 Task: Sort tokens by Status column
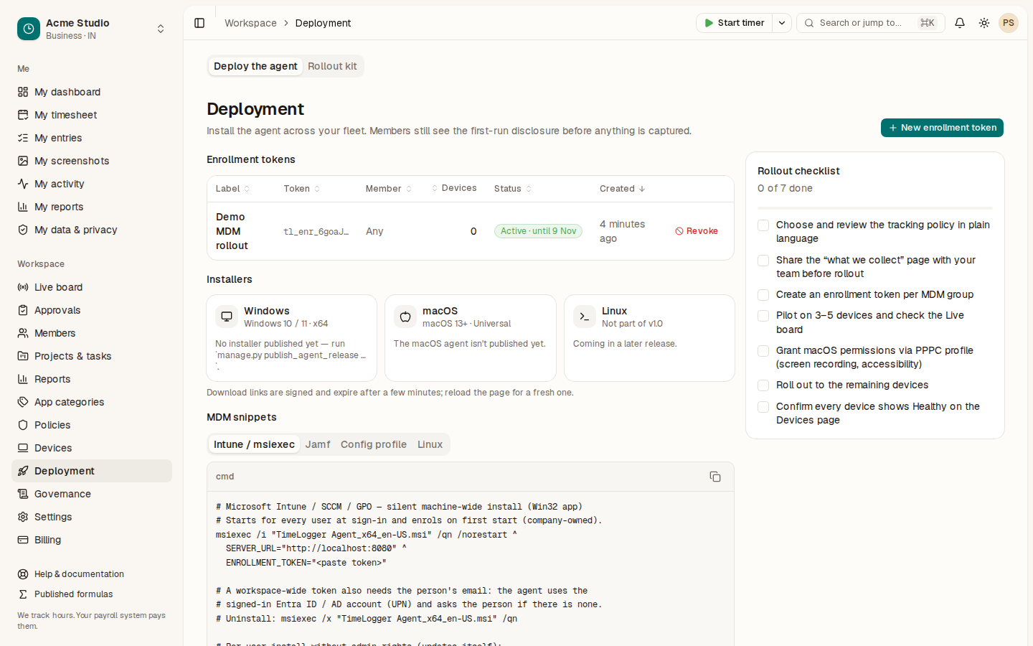pyautogui.click(x=513, y=189)
